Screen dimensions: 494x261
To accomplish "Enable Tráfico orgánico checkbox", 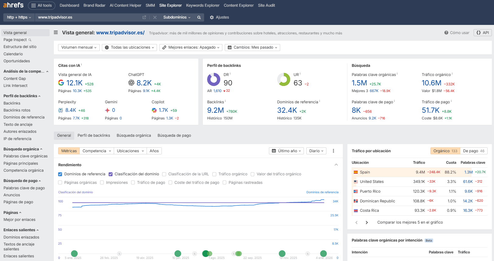I will (x=214, y=174).
